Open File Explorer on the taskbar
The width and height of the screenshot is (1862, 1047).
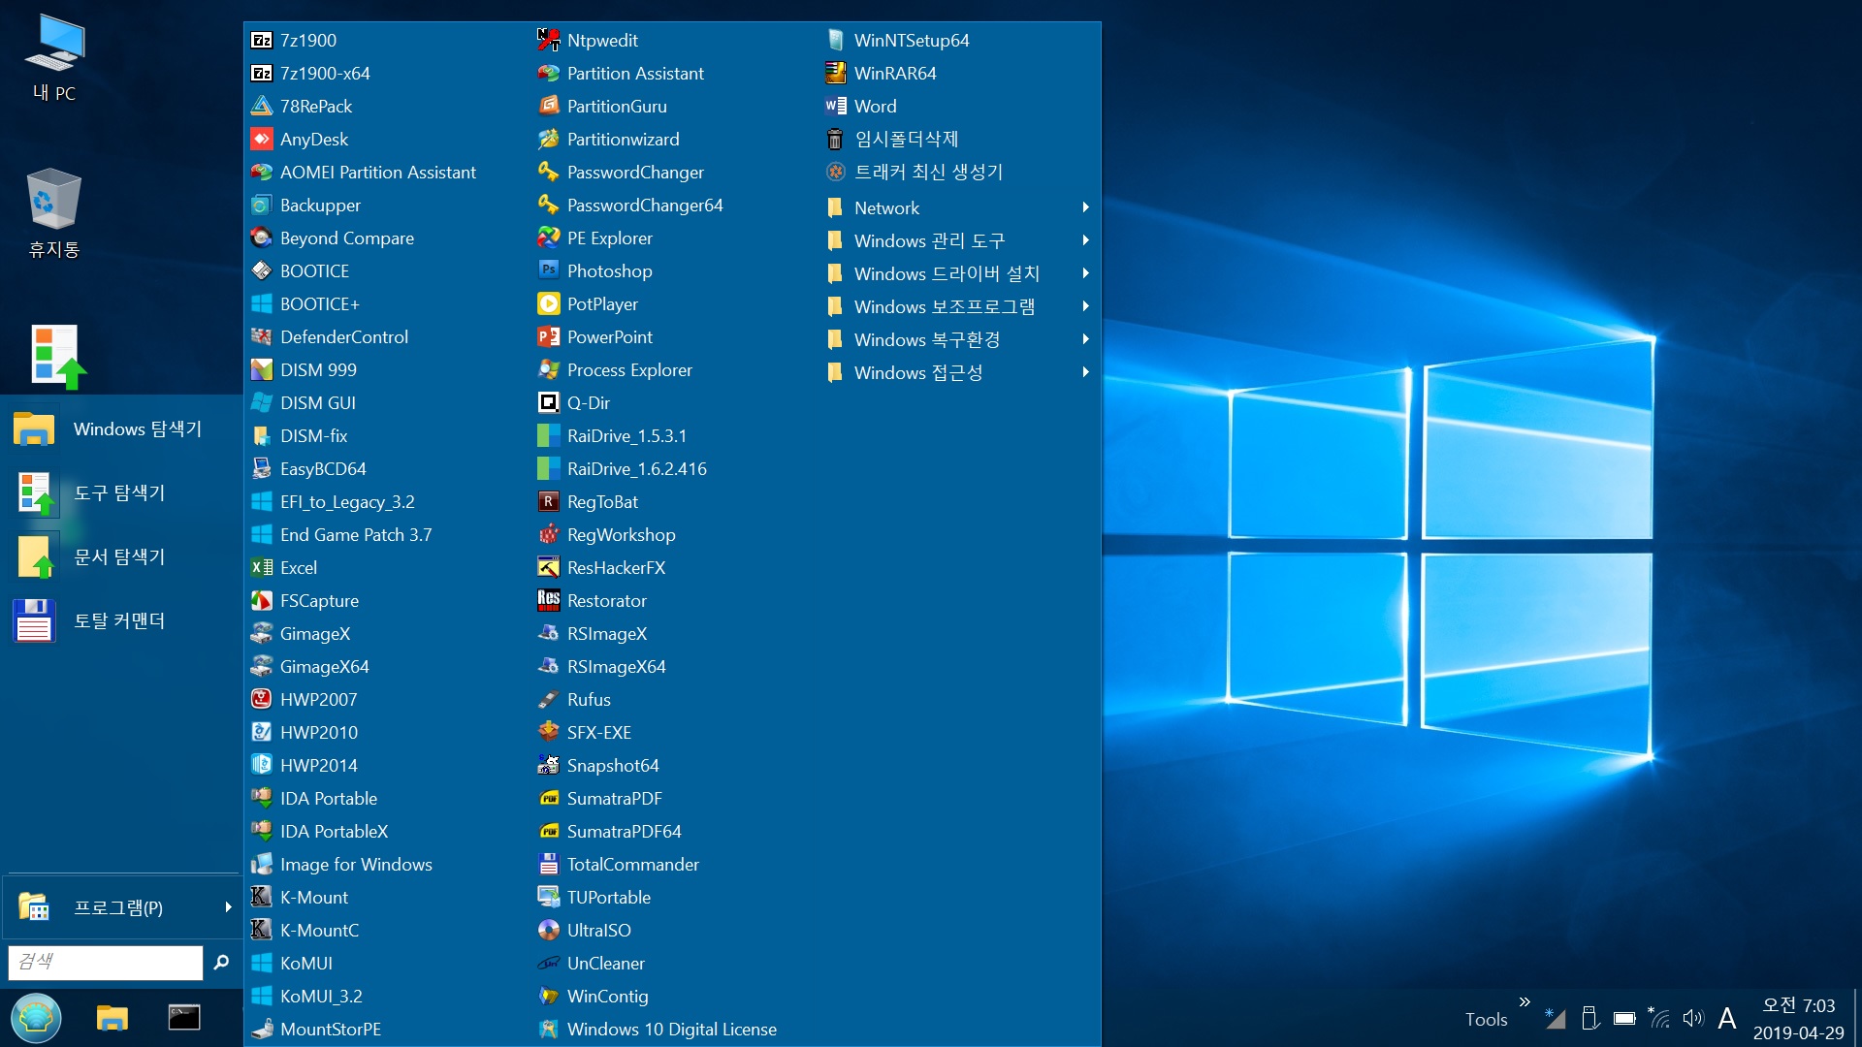(x=112, y=1017)
